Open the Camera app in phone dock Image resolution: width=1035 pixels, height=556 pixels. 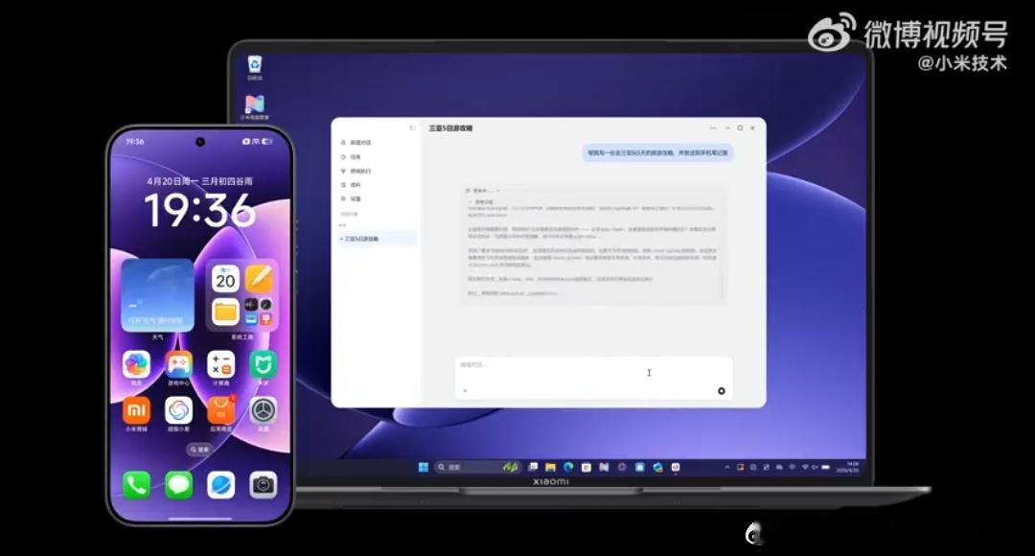pyautogui.click(x=263, y=485)
